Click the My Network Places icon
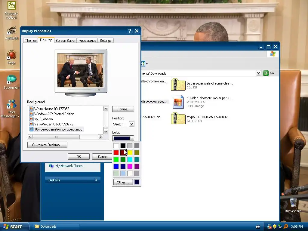Viewport: 308px width, 231px height. (x=51, y=166)
